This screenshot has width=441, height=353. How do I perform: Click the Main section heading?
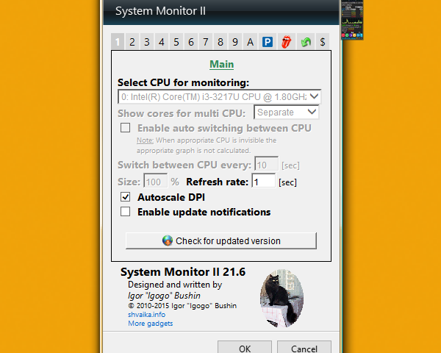222,64
